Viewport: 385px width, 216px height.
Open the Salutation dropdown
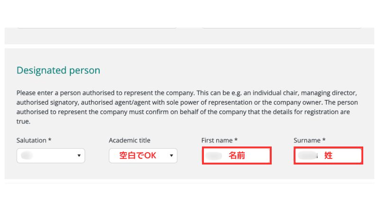coord(51,156)
